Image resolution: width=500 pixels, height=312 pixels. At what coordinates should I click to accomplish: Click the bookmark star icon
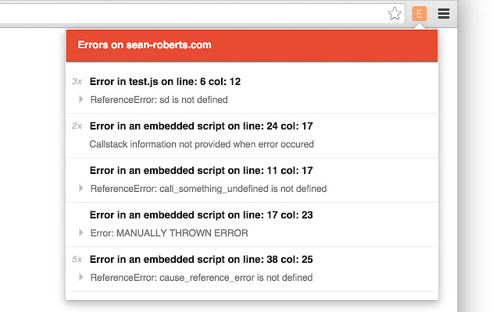[395, 13]
